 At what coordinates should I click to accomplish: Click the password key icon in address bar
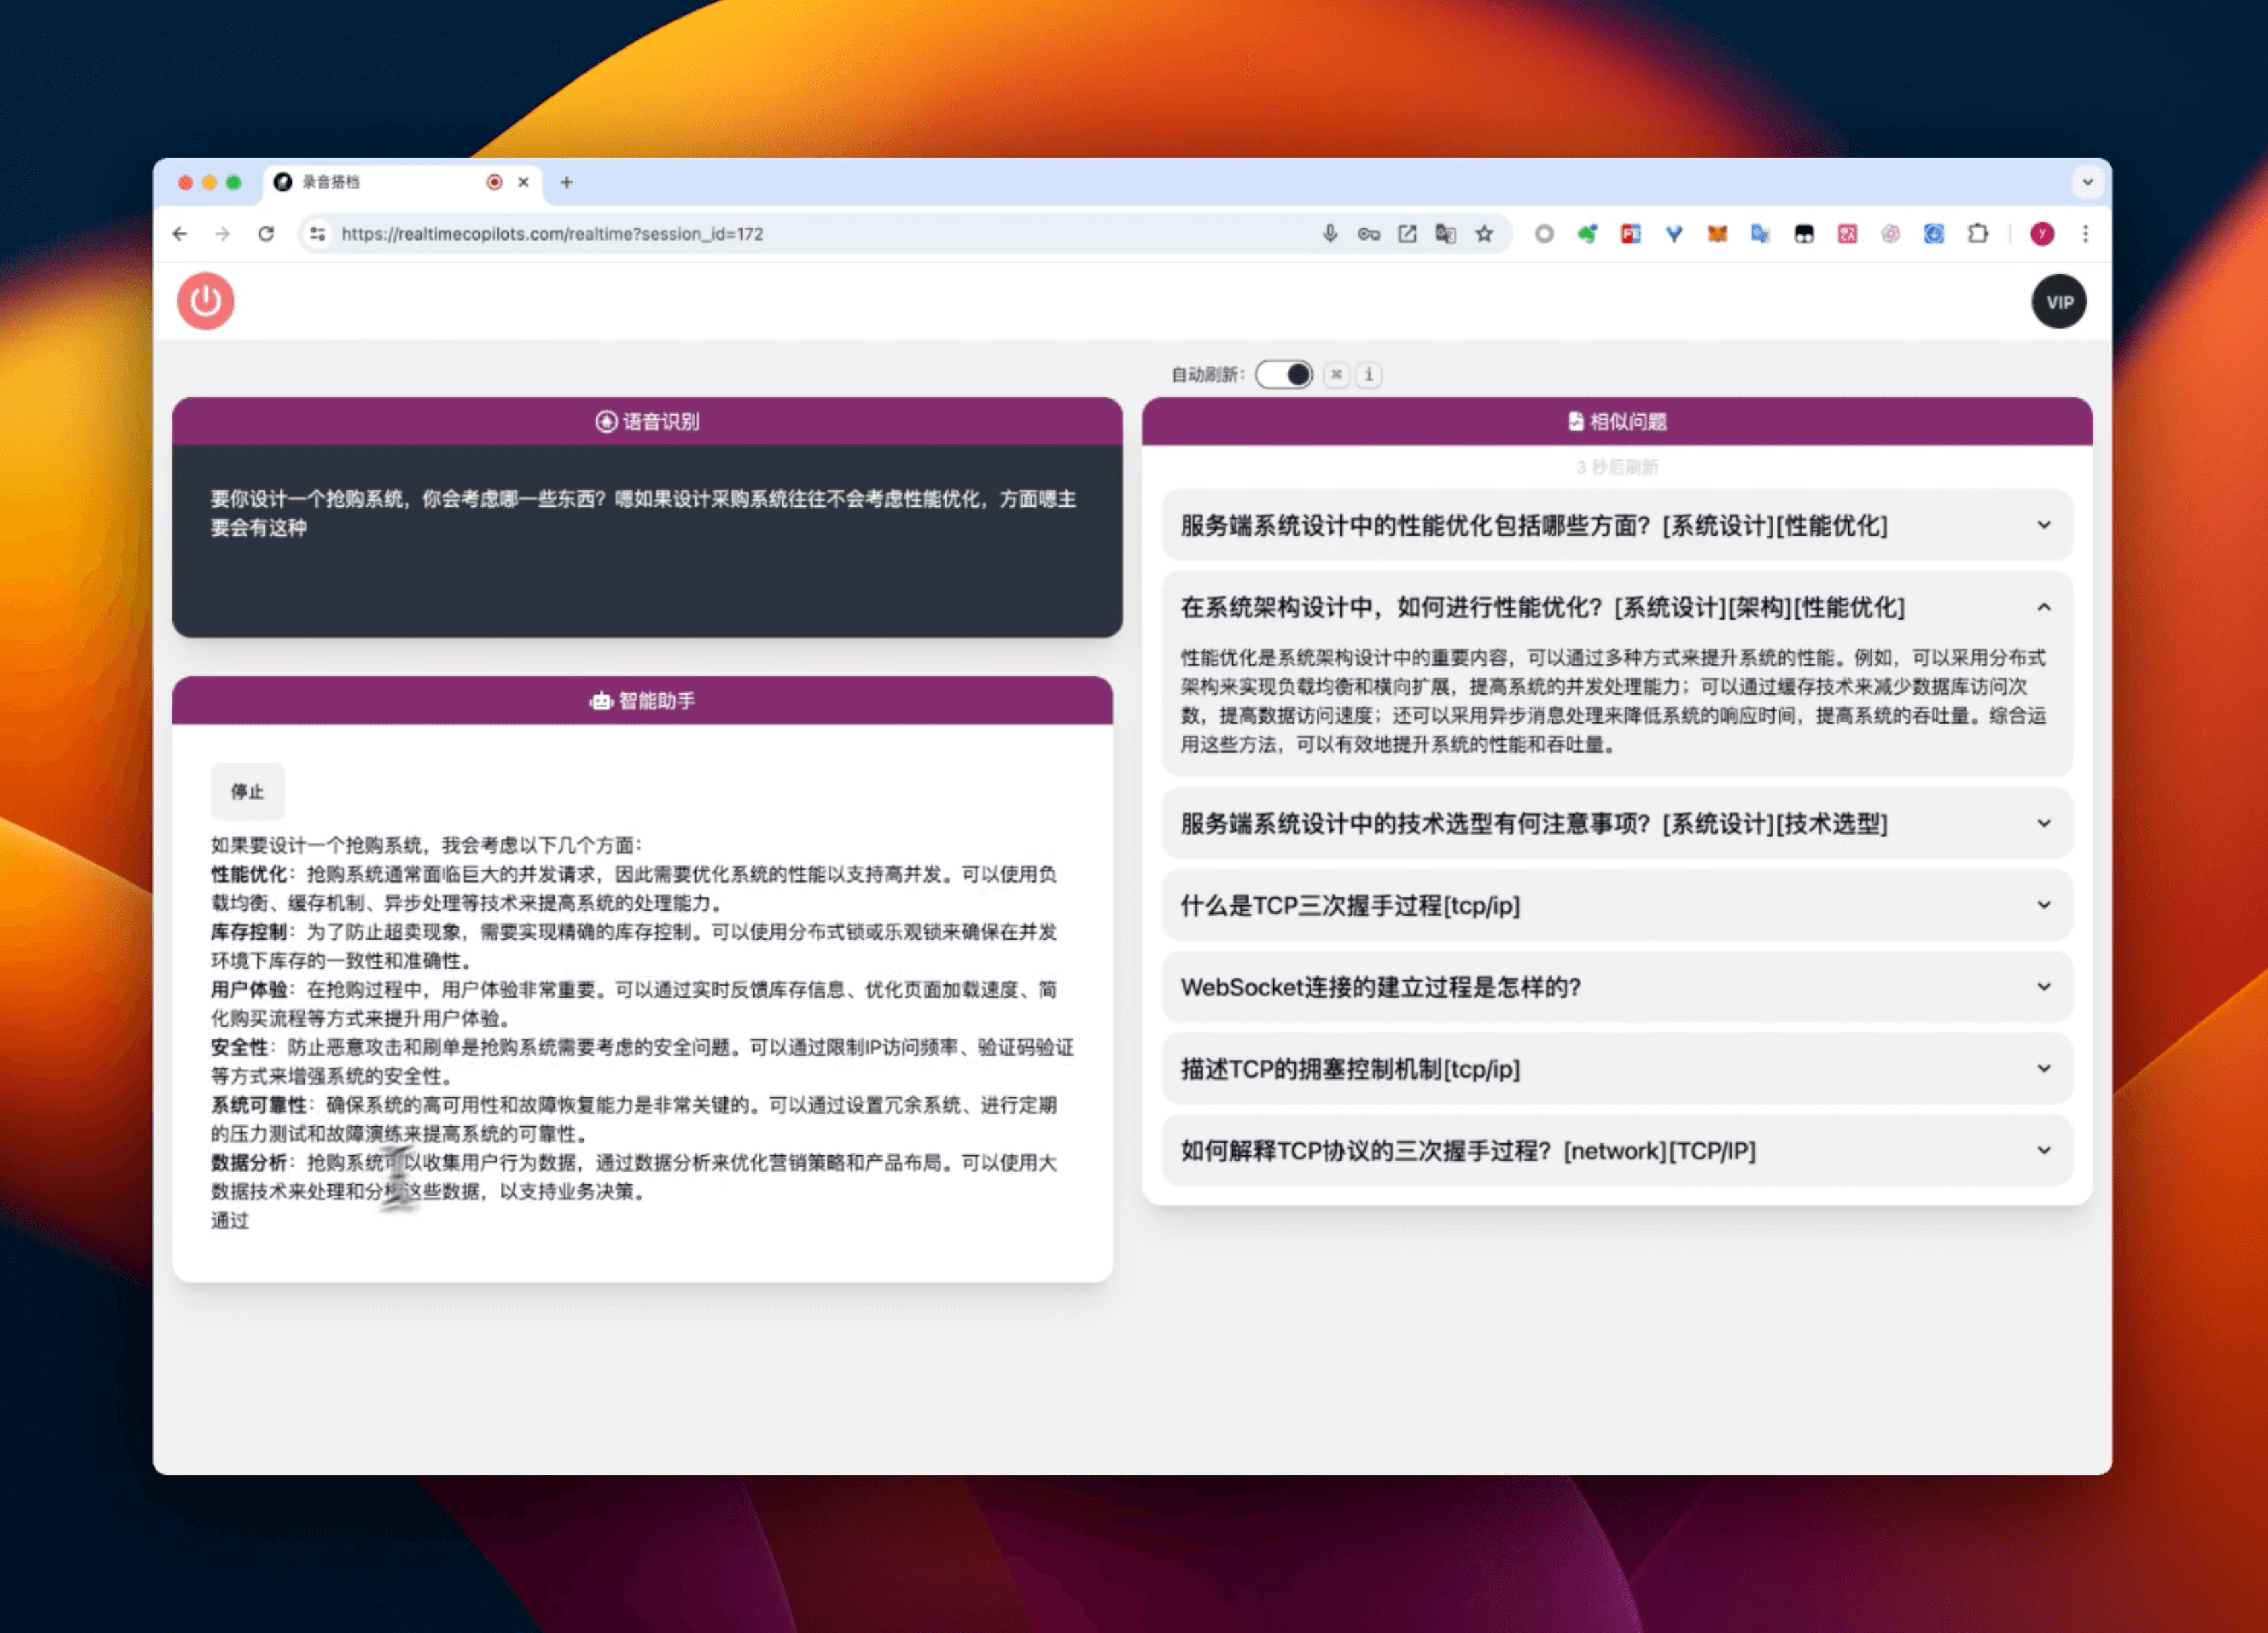click(1368, 234)
